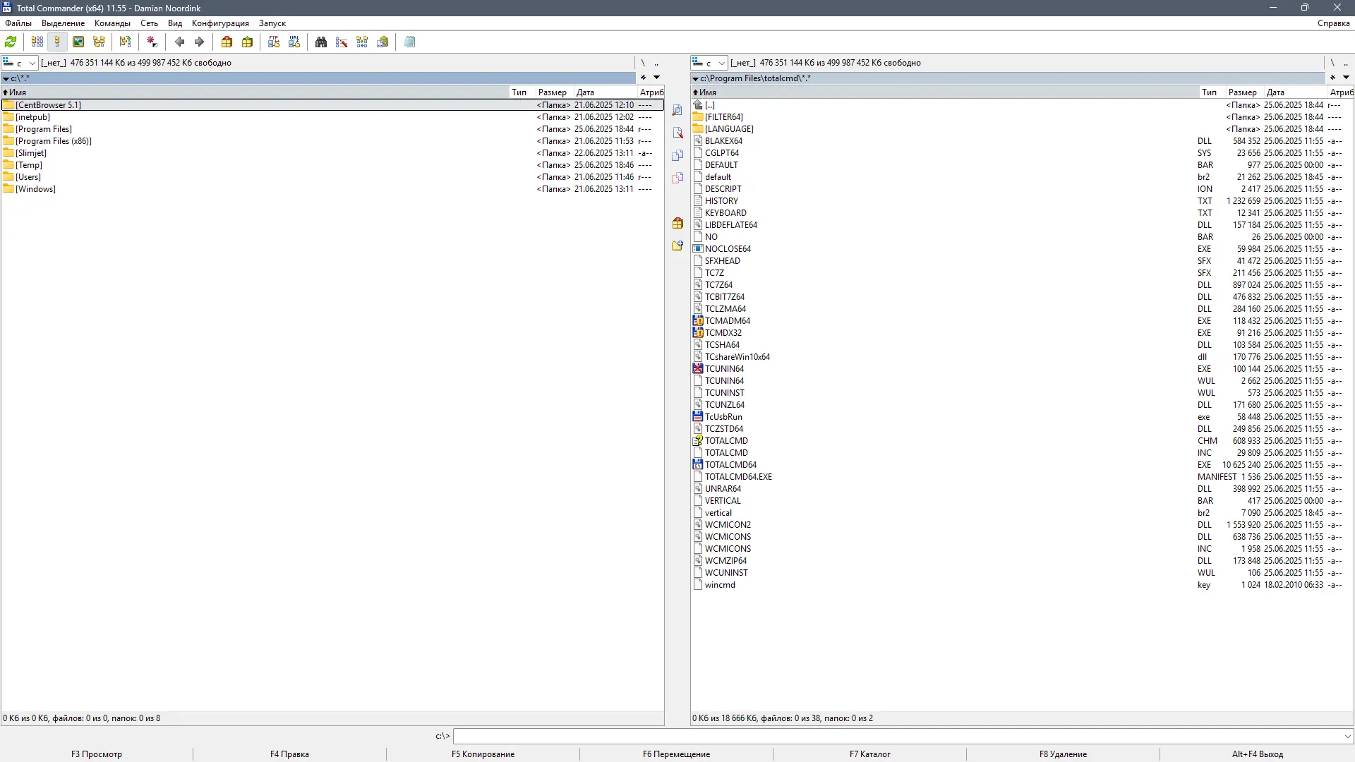The width and height of the screenshot is (1355, 762).
Task: Open the Конфигурация menu
Action: pos(220,23)
